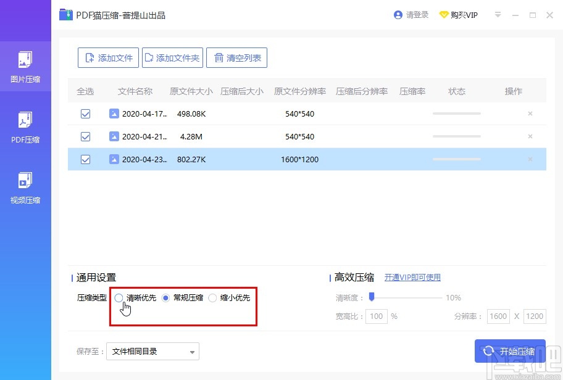The height and width of the screenshot is (380, 563).
Task: Remove the 2020-04-23 file with its X
Action: 530,159
